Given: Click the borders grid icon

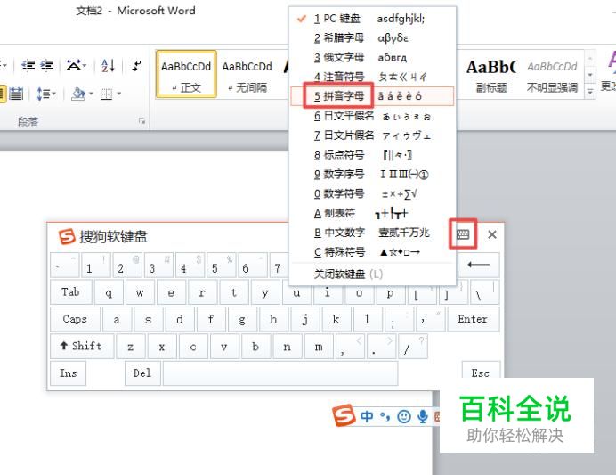Looking at the screenshot, I should click(107, 94).
